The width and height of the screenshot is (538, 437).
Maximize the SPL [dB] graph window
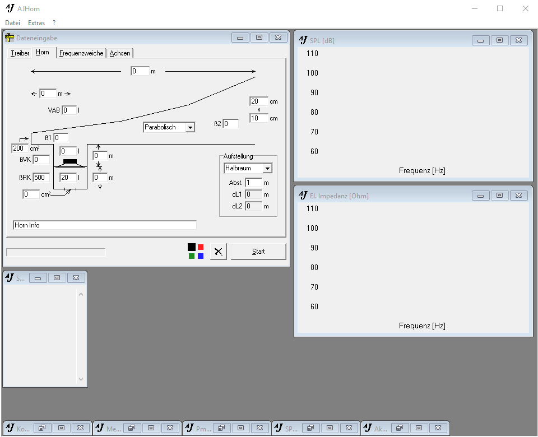[499, 40]
